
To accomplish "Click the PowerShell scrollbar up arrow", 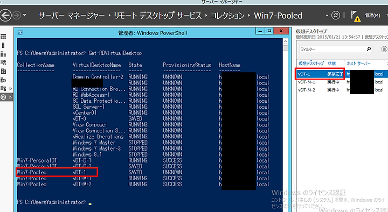I will 286,41.
